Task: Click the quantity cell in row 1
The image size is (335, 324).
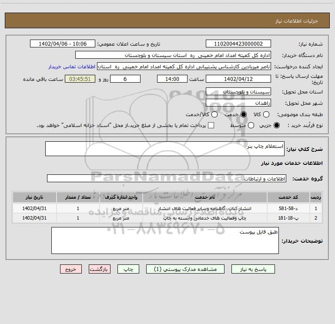Action: pyautogui.click(x=78, y=208)
